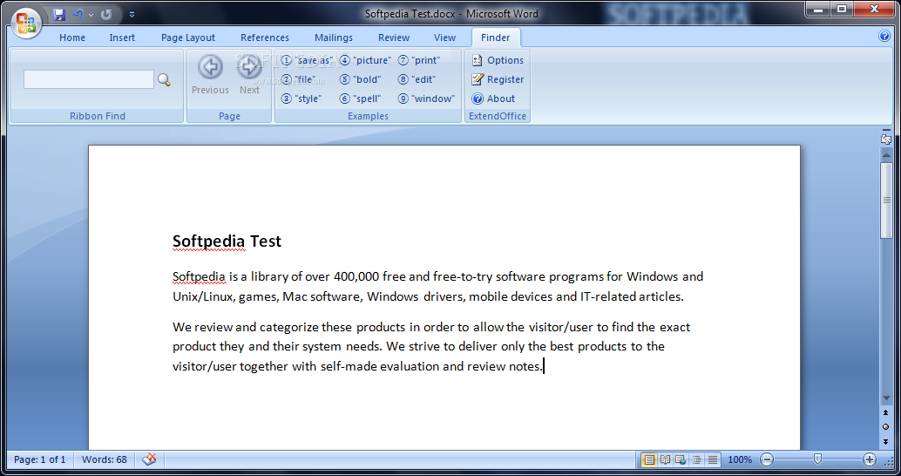
Task: Click the underlined word Softpedia in paragraph
Action: click(199, 276)
